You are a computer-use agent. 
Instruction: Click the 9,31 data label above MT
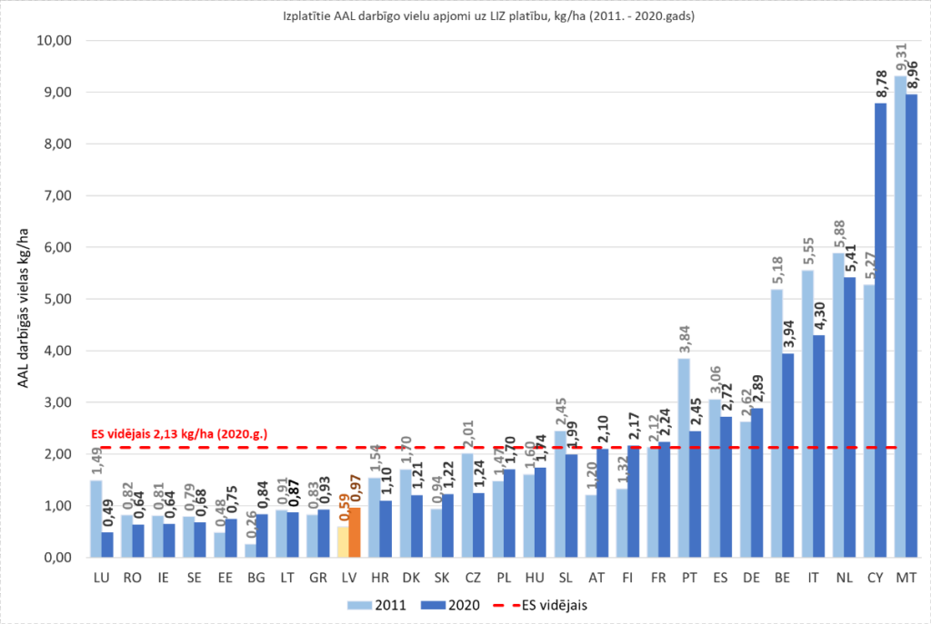click(x=899, y=60)
